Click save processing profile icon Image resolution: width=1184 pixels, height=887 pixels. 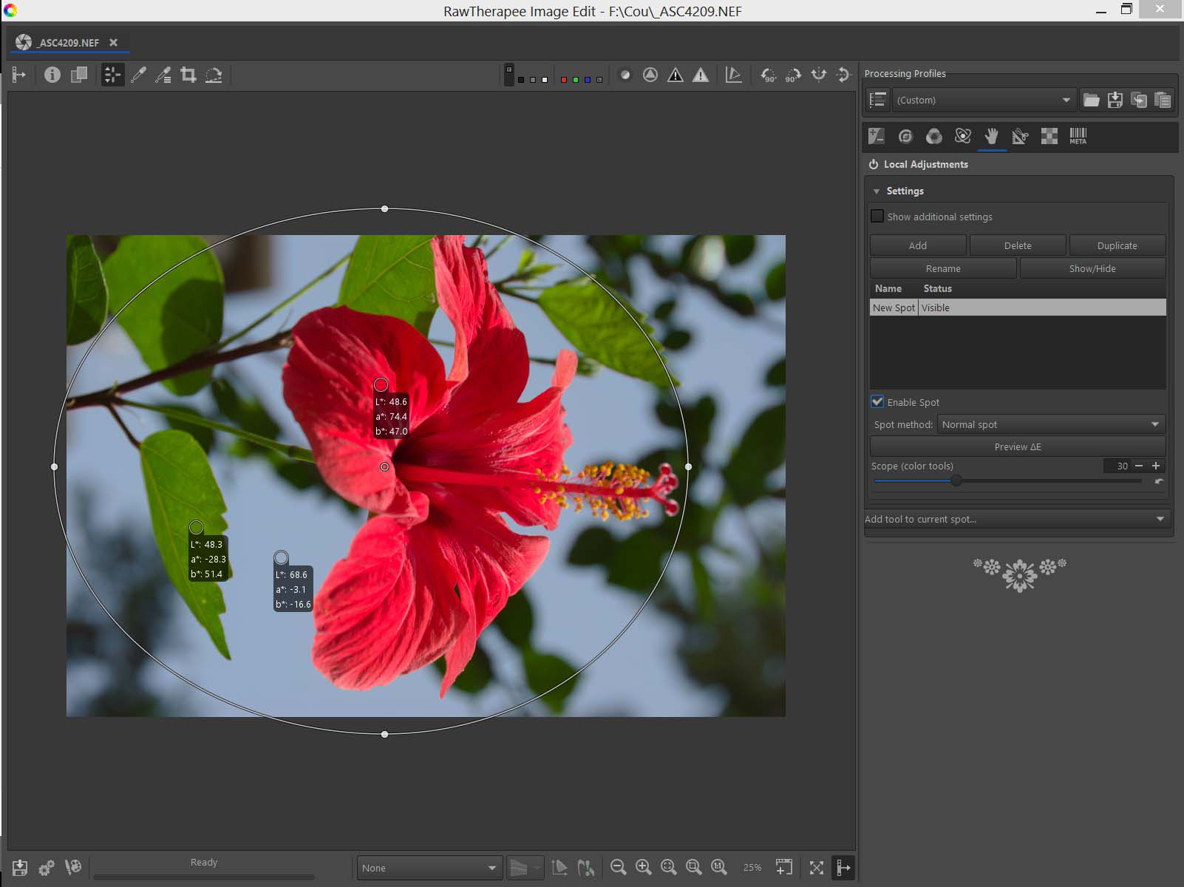[x=1115, y=100]
